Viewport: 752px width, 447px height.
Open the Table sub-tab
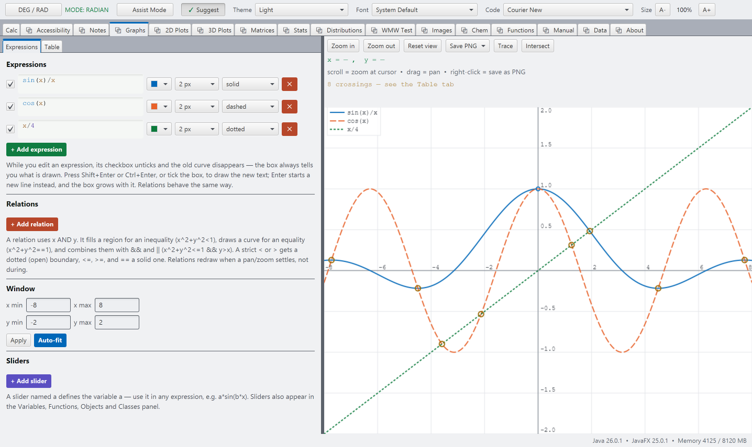(52, 47)
